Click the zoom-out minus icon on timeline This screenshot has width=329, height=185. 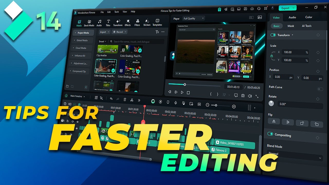click(x=208, y=105)
